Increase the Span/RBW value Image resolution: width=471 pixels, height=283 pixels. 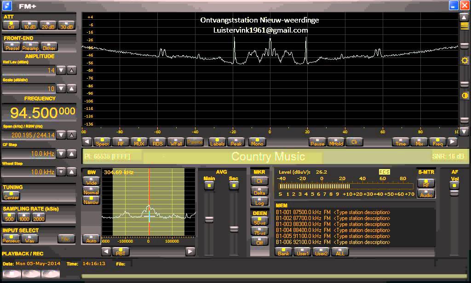coord(71,135)
